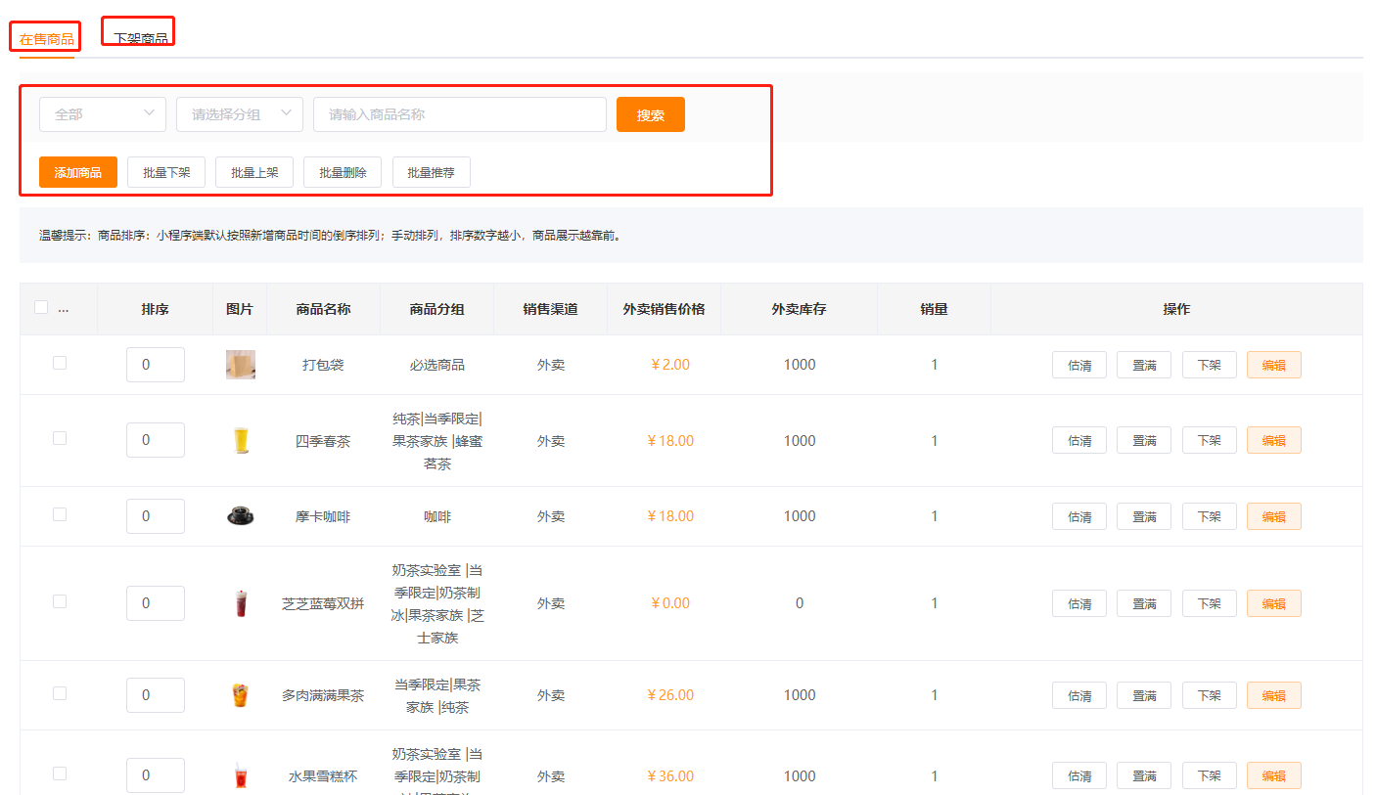Click the 摩卡咖啡 coffee cup image
This screenshot has height=795, width=1376.
[240, 516]
